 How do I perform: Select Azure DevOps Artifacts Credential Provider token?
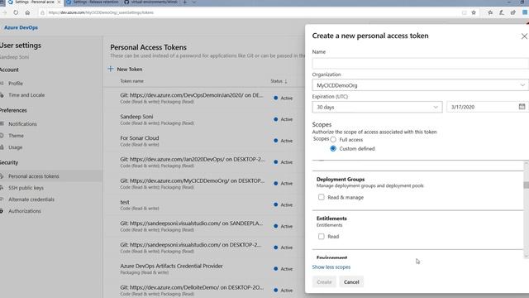(204, 268)
